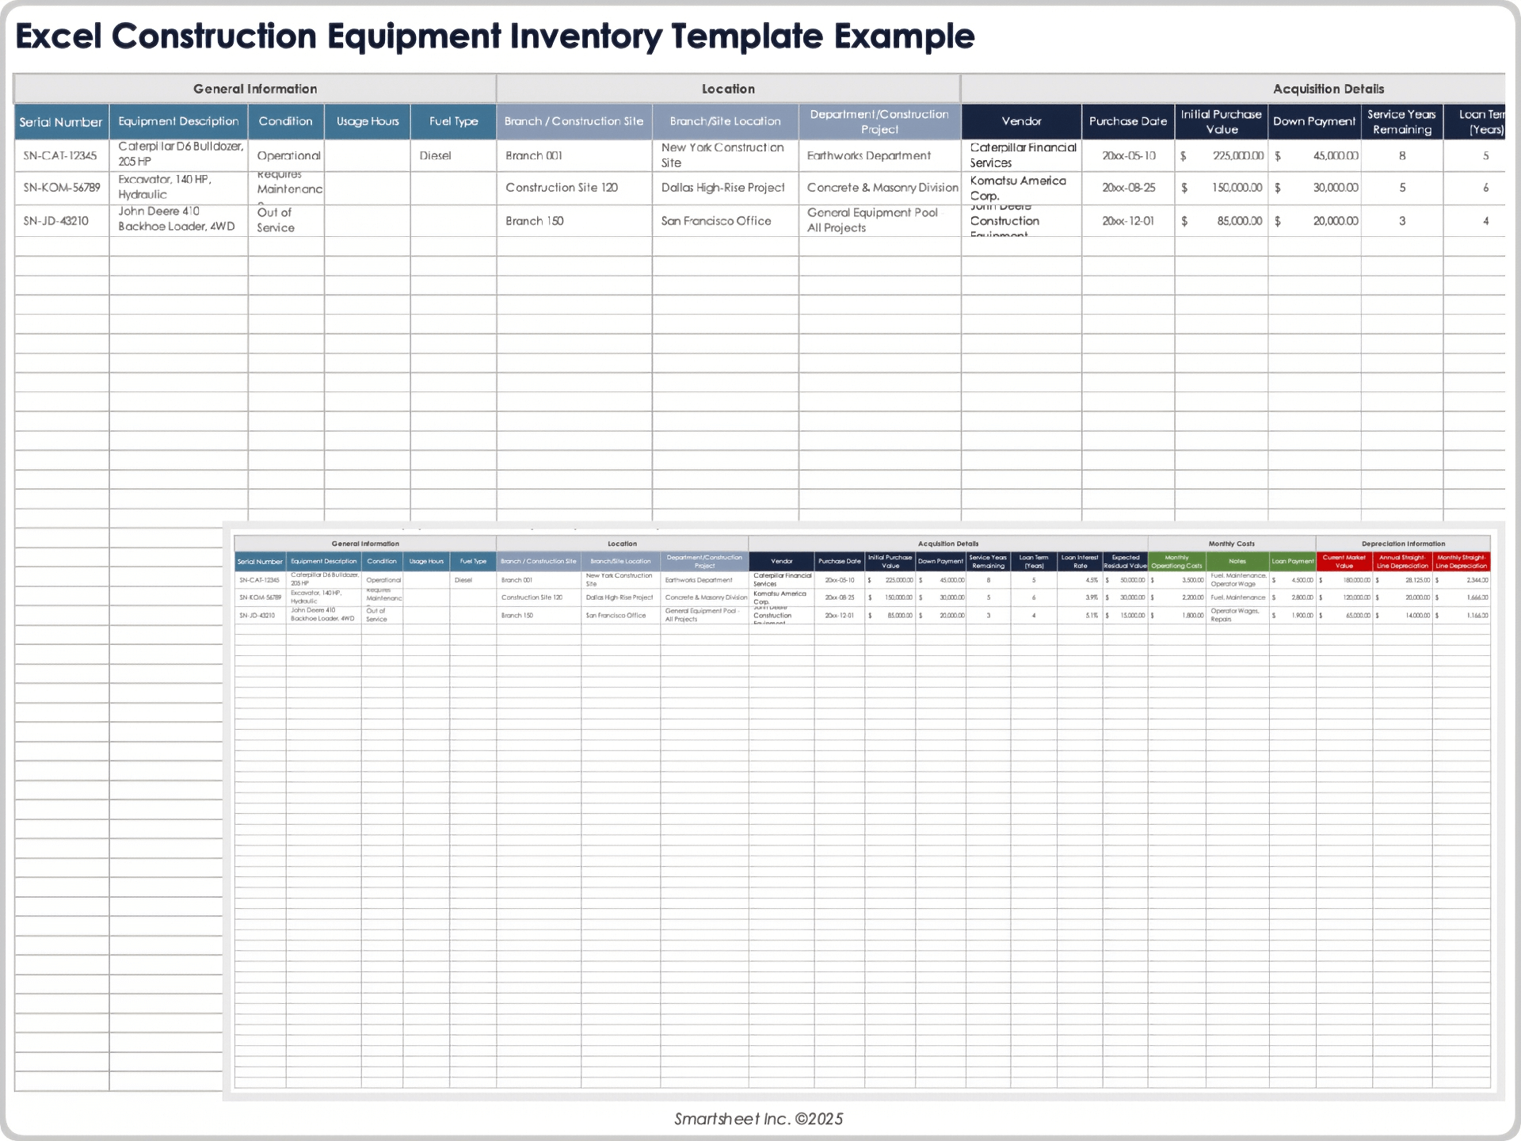Select the Serial Number column header
Screen dimensions: 1521x1141
(60, 121)
